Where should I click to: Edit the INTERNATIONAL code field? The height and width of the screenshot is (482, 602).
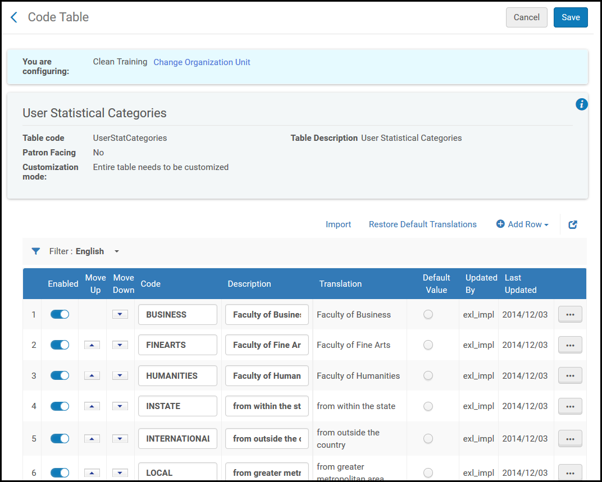pyautogui.click(x=178, y=439)
